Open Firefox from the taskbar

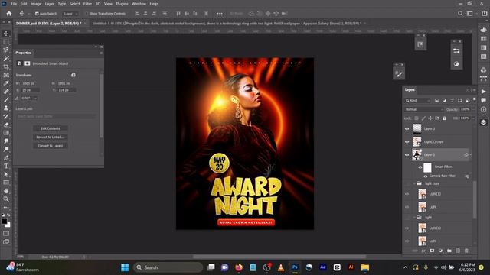239,267
